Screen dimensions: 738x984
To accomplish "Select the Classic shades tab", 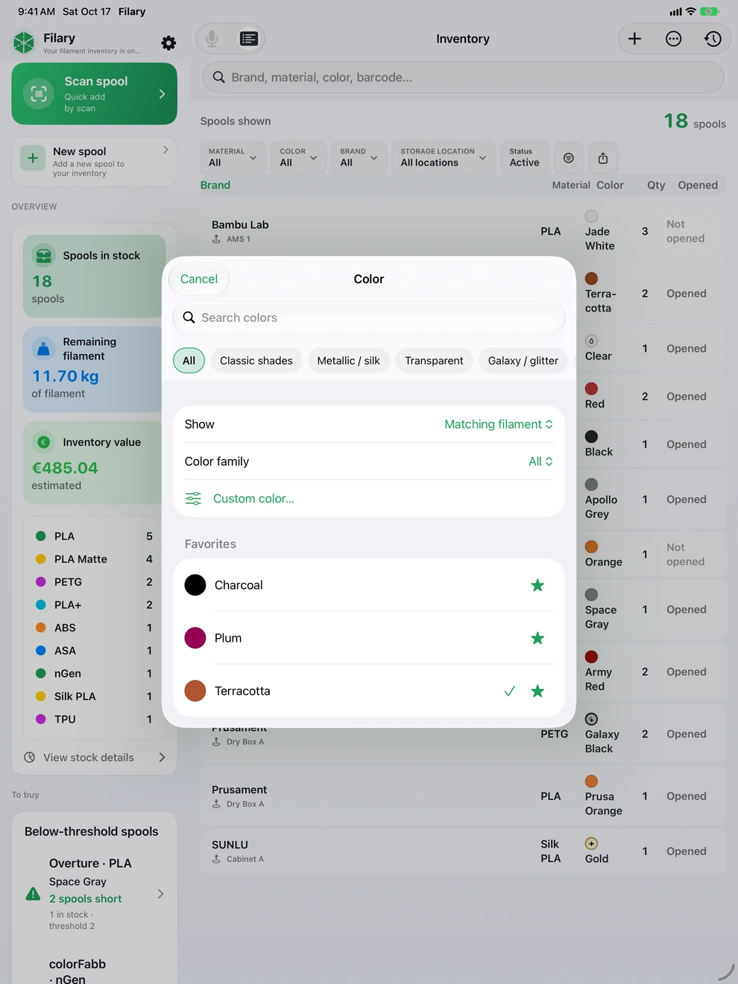I will (x=256, y=361).
